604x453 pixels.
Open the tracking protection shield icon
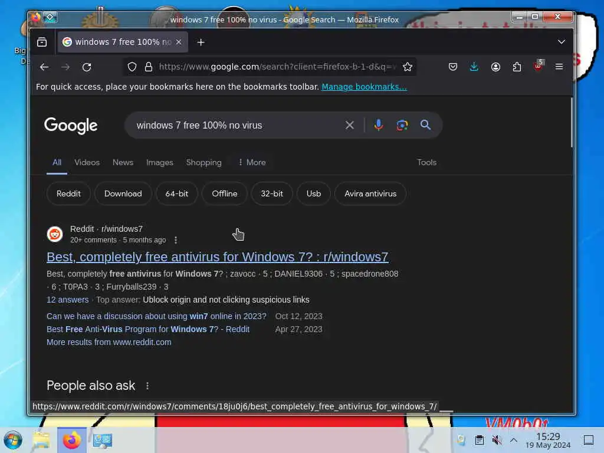pyautogui.click(x=132, y=67)
